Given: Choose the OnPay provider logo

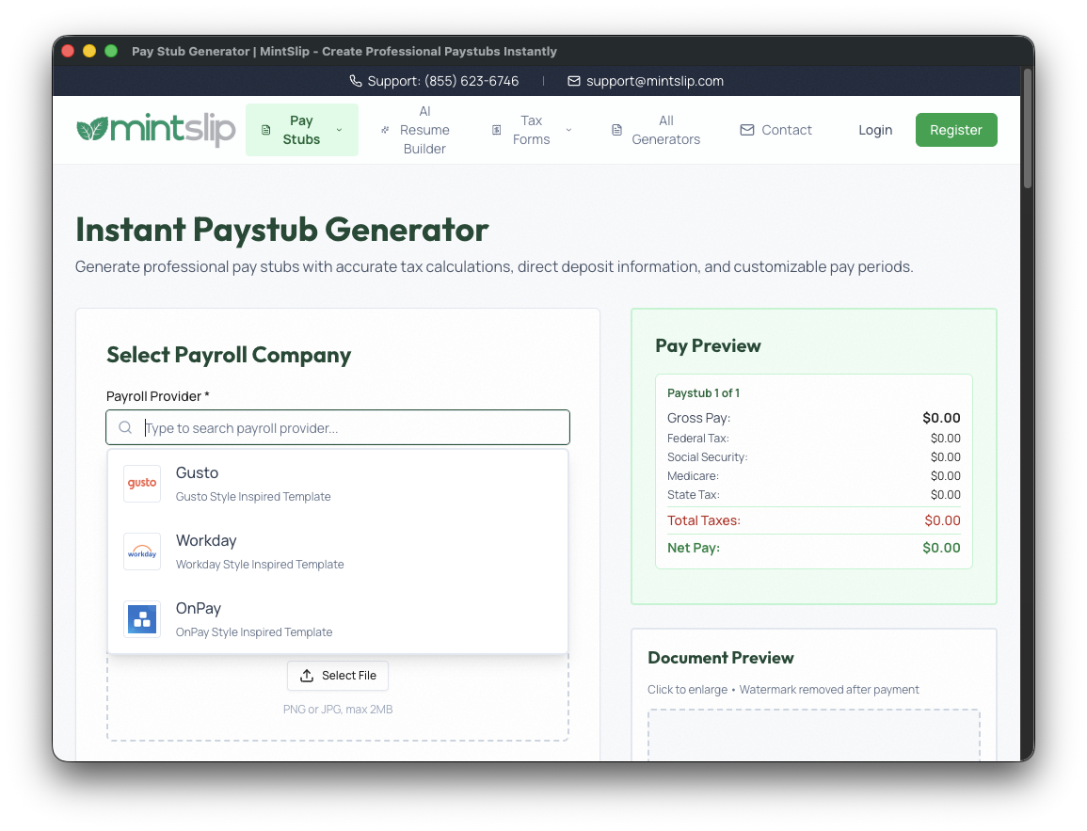Looking at the screenshot, I should (x=141, y=618).
